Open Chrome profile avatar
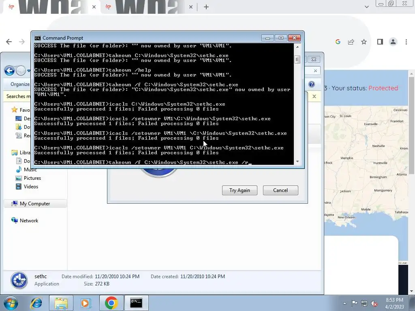 click(x=393, y=42)
